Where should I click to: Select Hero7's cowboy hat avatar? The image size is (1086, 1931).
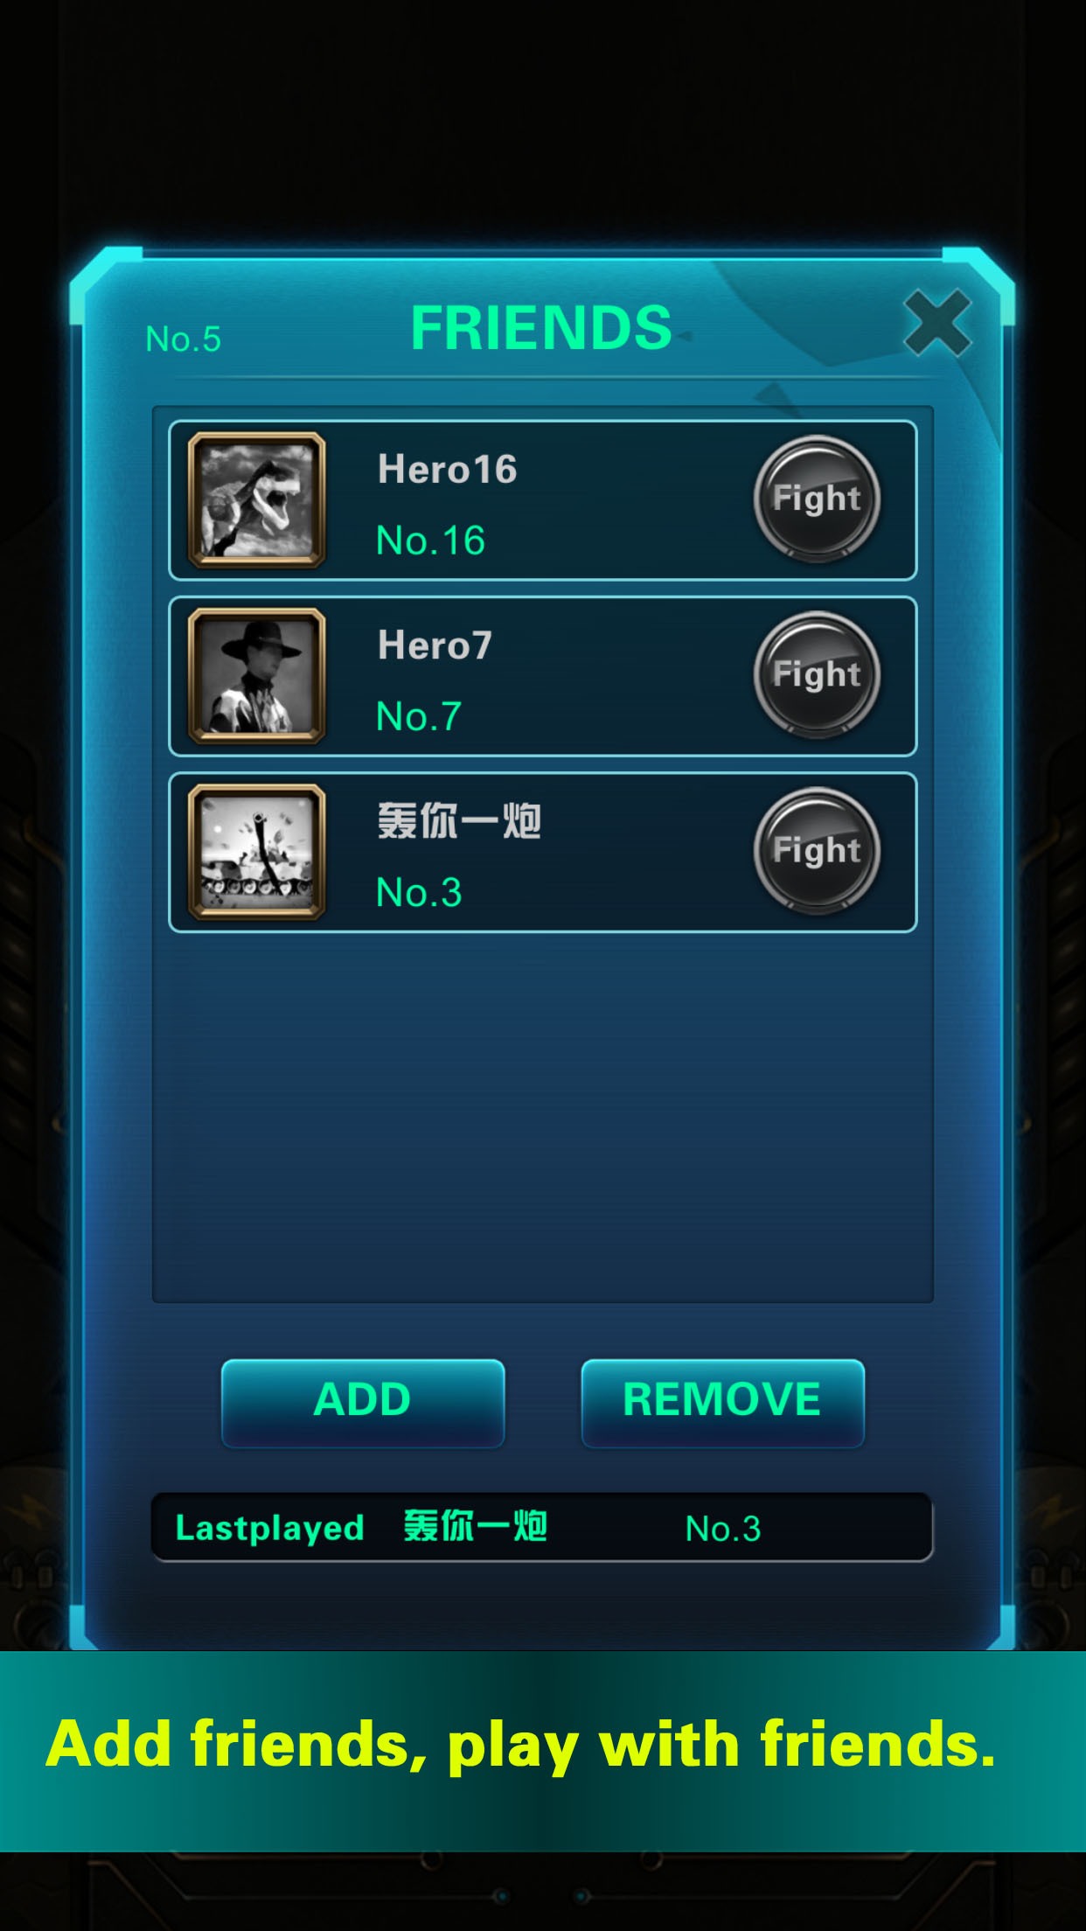coord(257,676)
